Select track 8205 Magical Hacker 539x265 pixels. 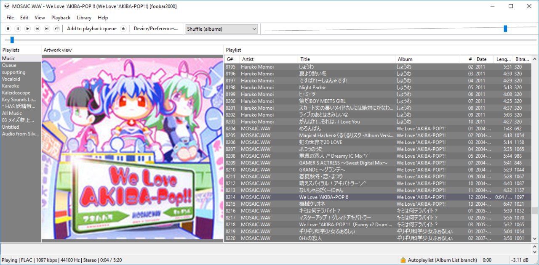pos(378,135)
